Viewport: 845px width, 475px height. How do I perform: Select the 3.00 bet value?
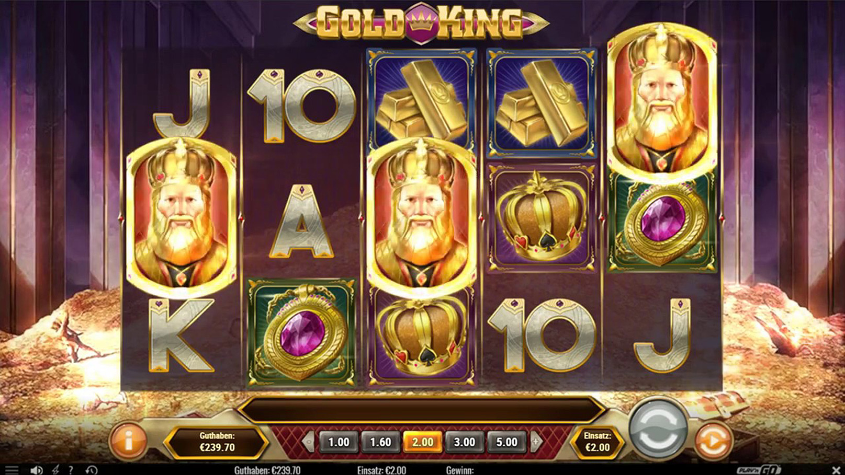tap(464, 442)
